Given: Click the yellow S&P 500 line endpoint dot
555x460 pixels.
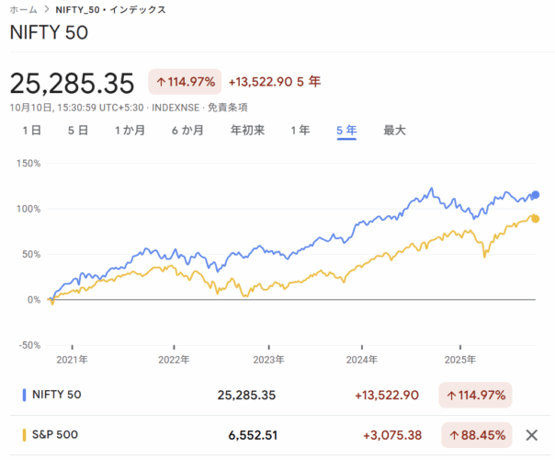Looking at the screenshot, I should coord(536,218).
